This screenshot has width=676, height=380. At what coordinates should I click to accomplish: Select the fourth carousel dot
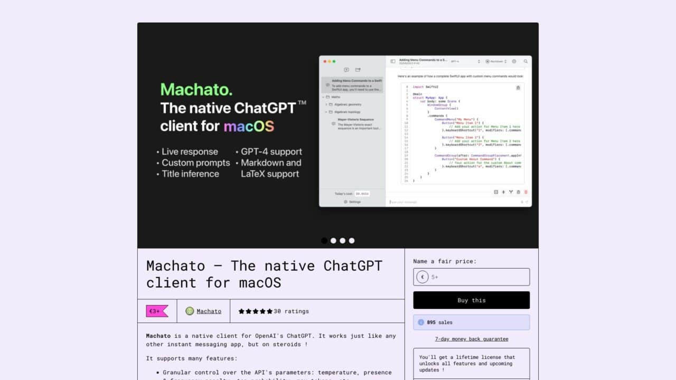(352, 241)
